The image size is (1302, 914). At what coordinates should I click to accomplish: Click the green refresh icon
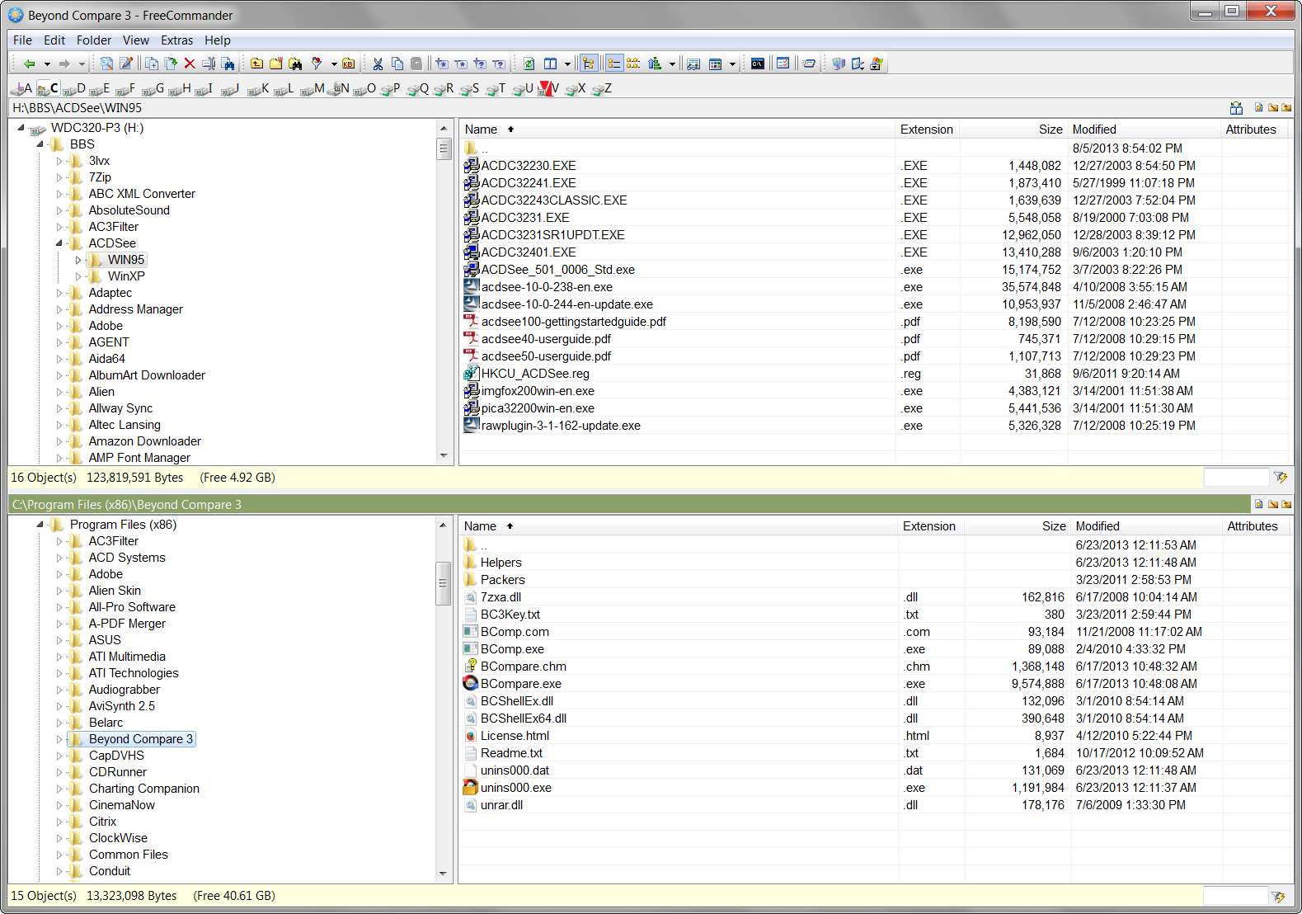coord(529,64)
